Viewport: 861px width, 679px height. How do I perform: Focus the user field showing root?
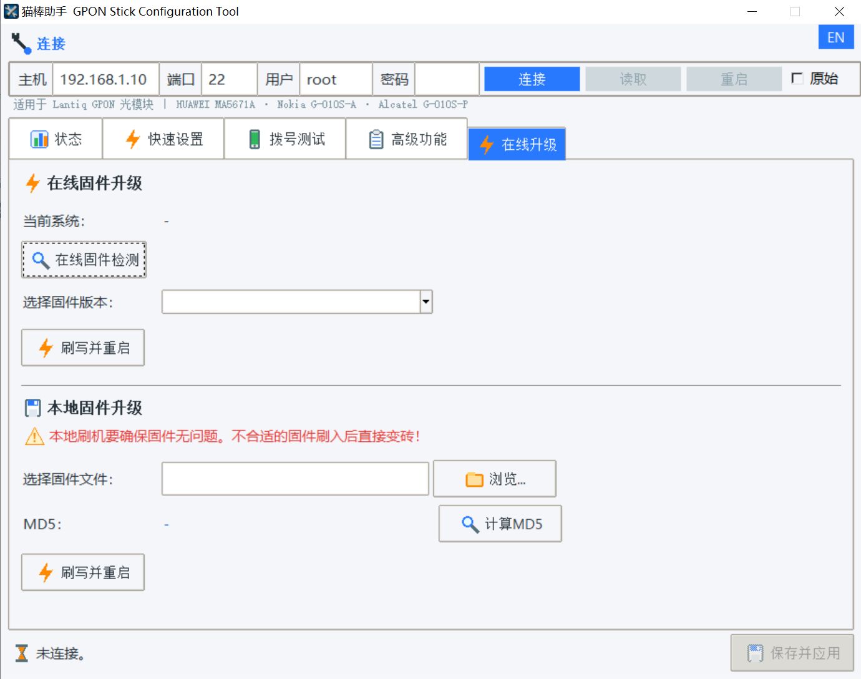point(336,79)
